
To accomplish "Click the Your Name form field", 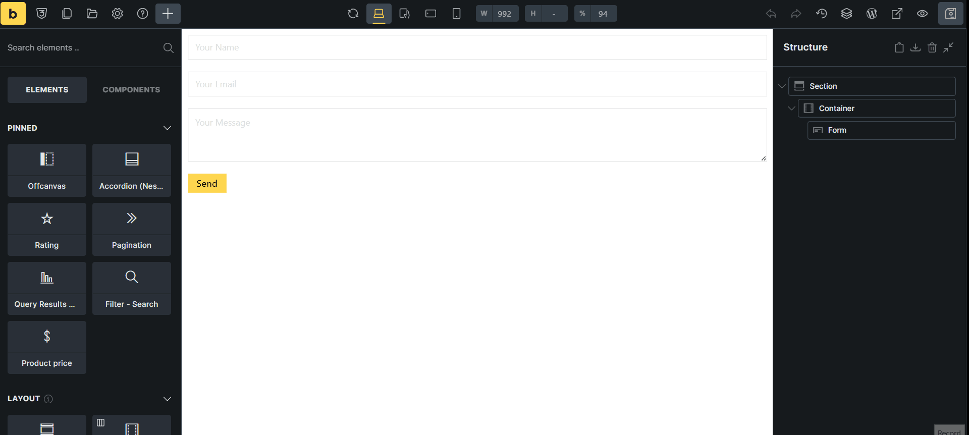I will 477,47.
